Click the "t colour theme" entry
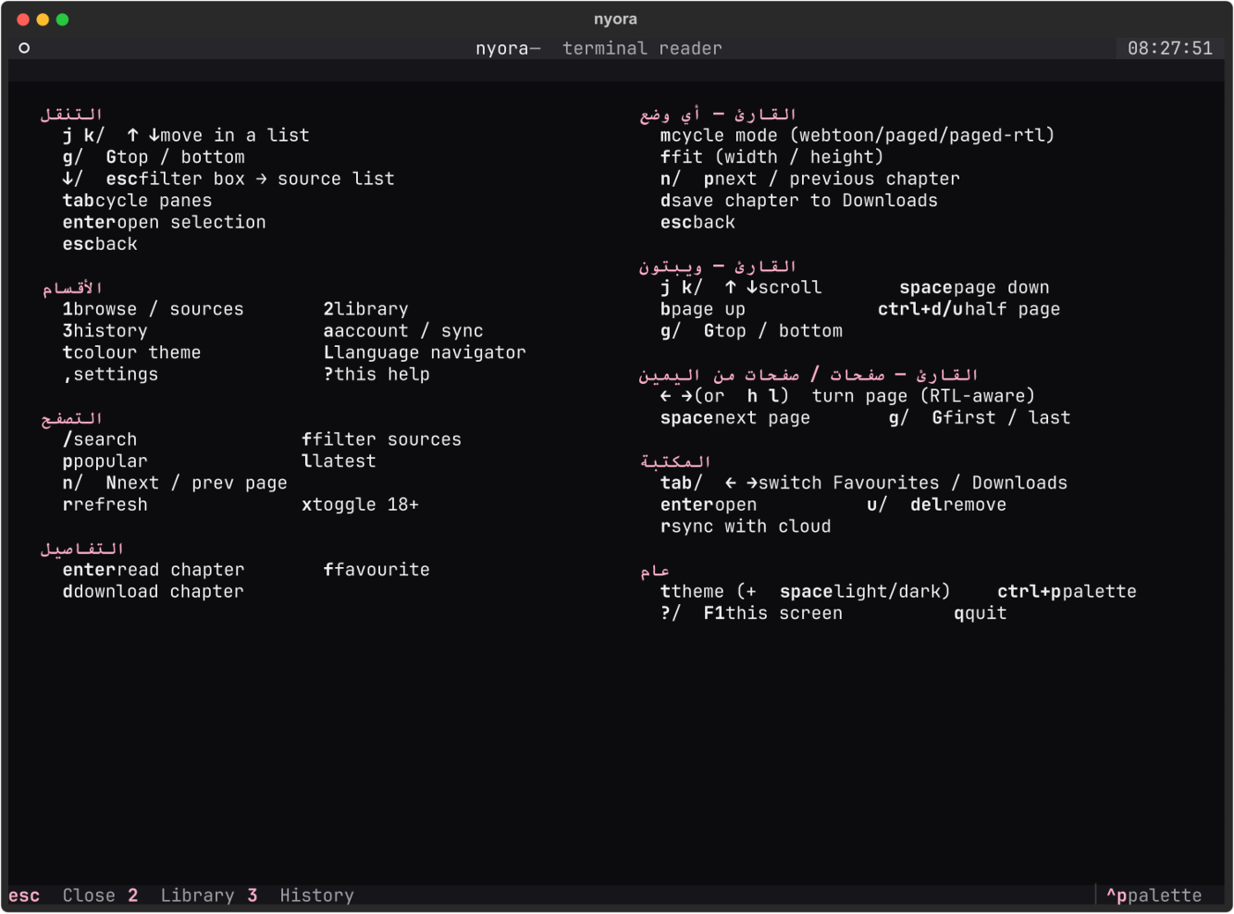The height and width of the screenshot is (914, 1234). (132, 353)
